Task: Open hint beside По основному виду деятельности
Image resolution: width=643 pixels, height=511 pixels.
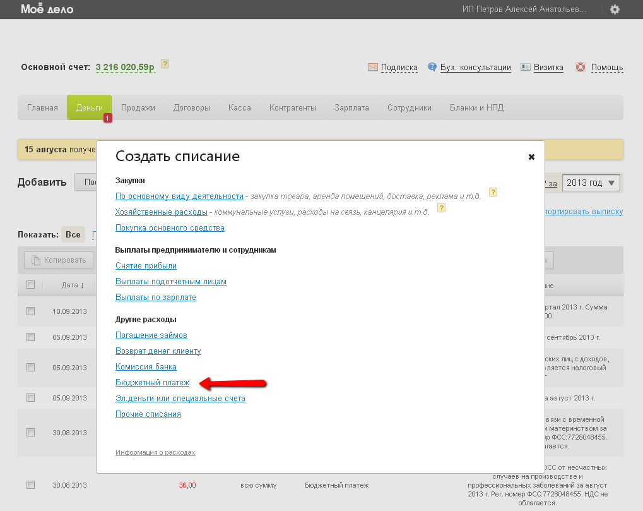Action: [x=493, y=192]
